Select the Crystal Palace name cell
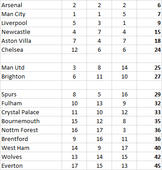Screen dimensions: 162x170 coord(31,112)
